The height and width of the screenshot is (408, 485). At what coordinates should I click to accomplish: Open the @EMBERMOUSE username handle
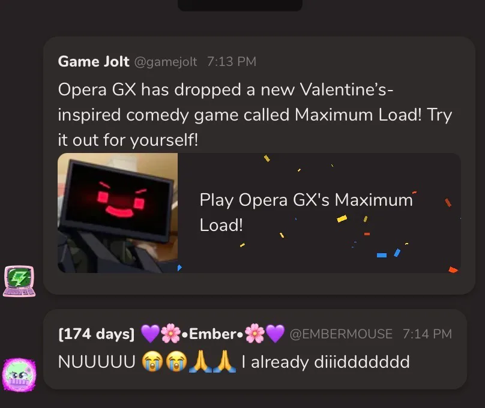coord(341,334)
